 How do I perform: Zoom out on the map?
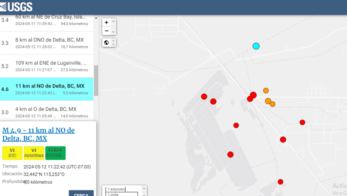pos(106,31)
